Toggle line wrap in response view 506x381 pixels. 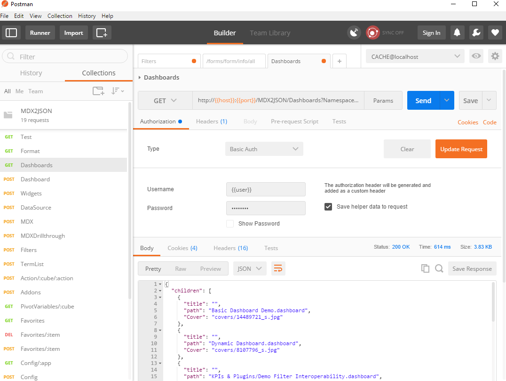pyautogui.click(x=278, y=268)
